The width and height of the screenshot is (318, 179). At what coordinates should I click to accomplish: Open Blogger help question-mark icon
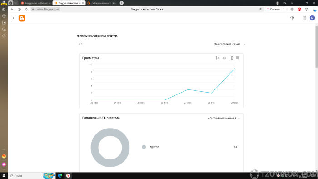292,18
